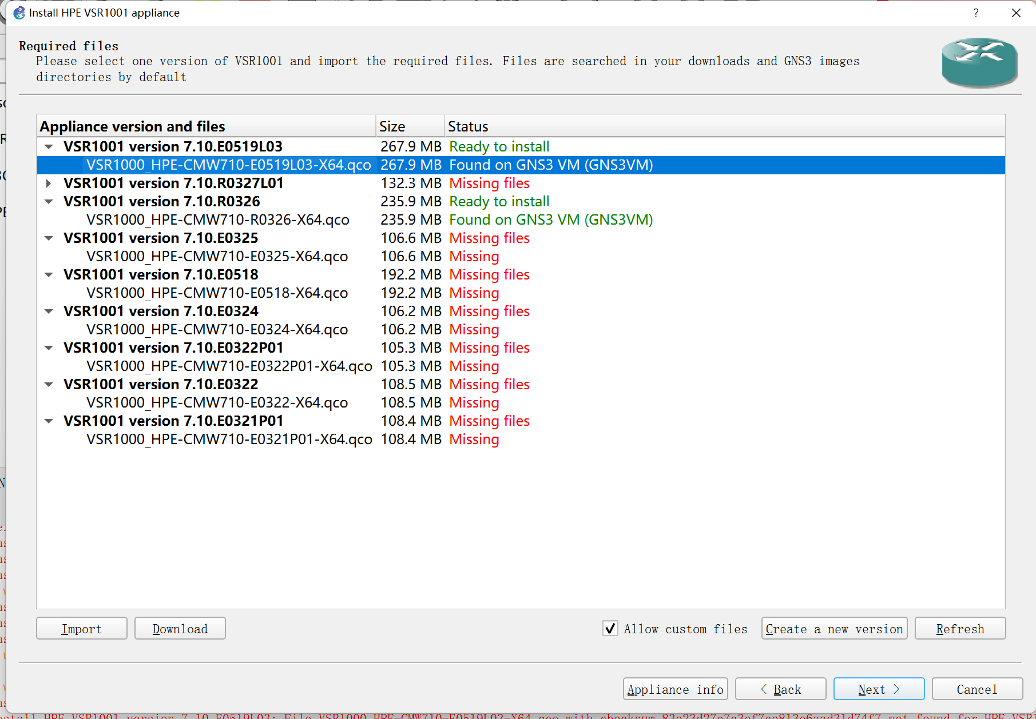The image size is (1036, 719).
Task: Click 108.4 MB size of E0321P01-X64.qco file
Action: (x=411, y=440)
